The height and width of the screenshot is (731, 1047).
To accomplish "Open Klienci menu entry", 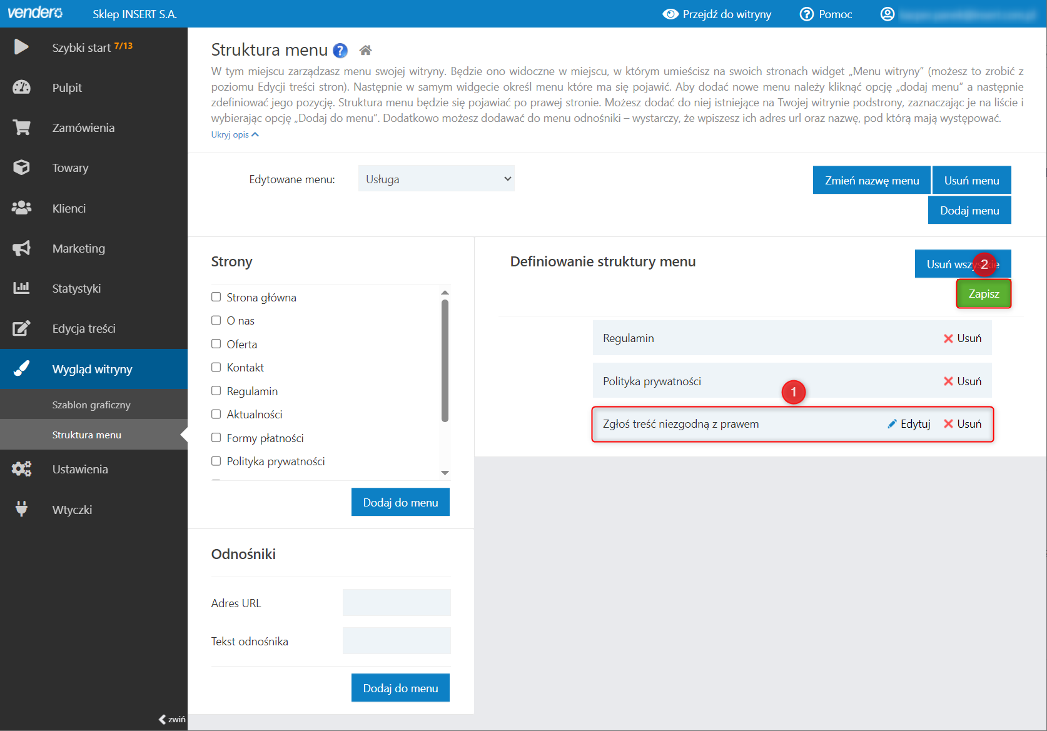I will (x=94, y=208).
